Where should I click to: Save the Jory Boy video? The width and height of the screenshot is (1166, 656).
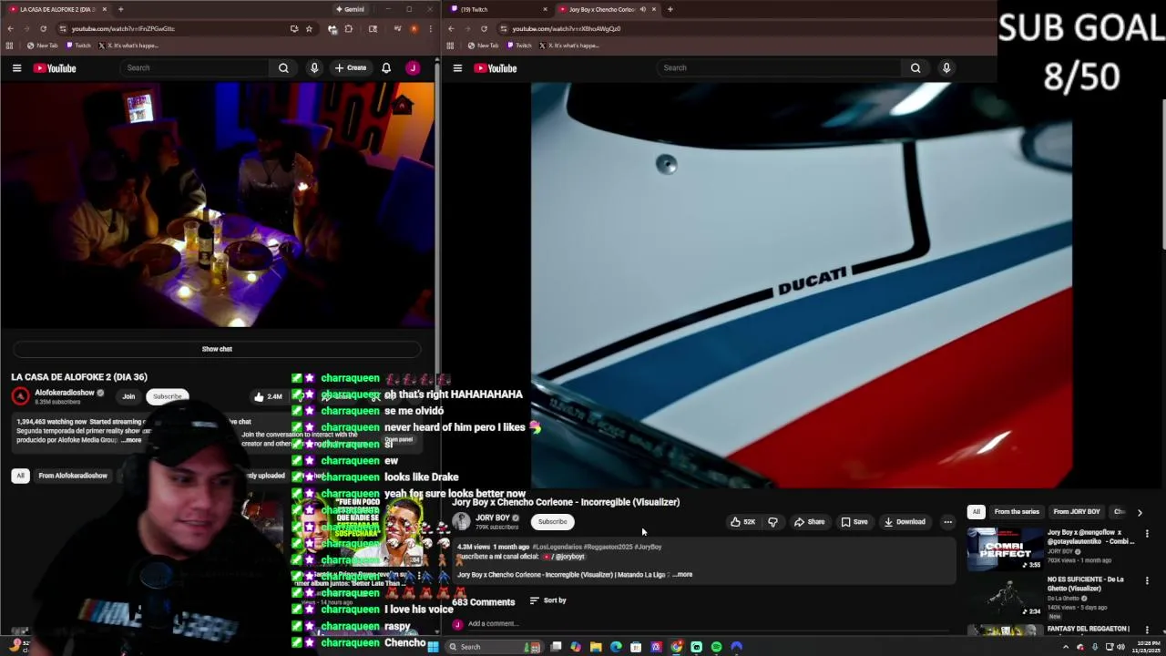click(x=854, y=522)
